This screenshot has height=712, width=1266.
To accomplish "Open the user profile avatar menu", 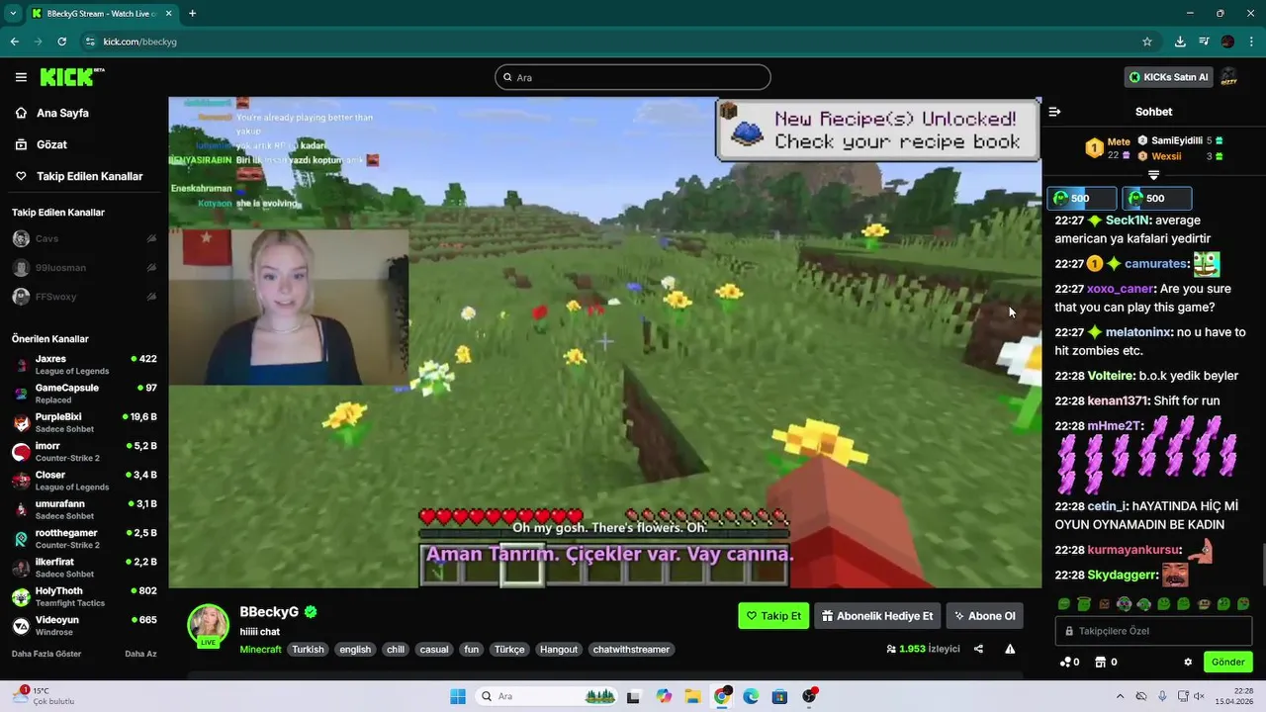I will 1228,77.
